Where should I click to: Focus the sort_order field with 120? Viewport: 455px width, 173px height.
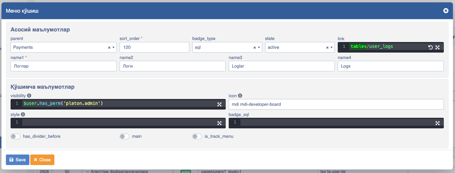(154, 47)
